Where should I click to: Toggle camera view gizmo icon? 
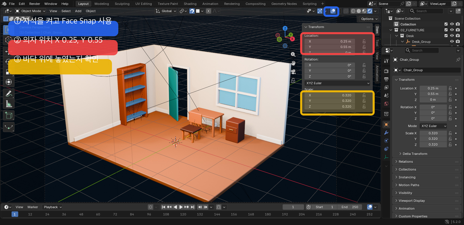pos(293,72)
